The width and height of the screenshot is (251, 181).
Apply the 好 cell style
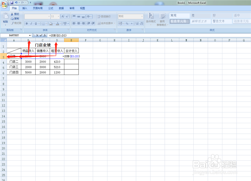point(222,15)
